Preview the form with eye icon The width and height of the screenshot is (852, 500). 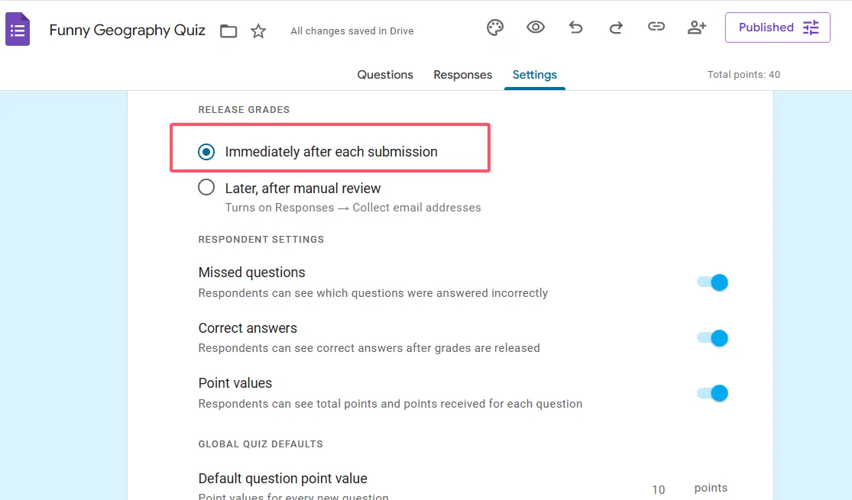536,27
